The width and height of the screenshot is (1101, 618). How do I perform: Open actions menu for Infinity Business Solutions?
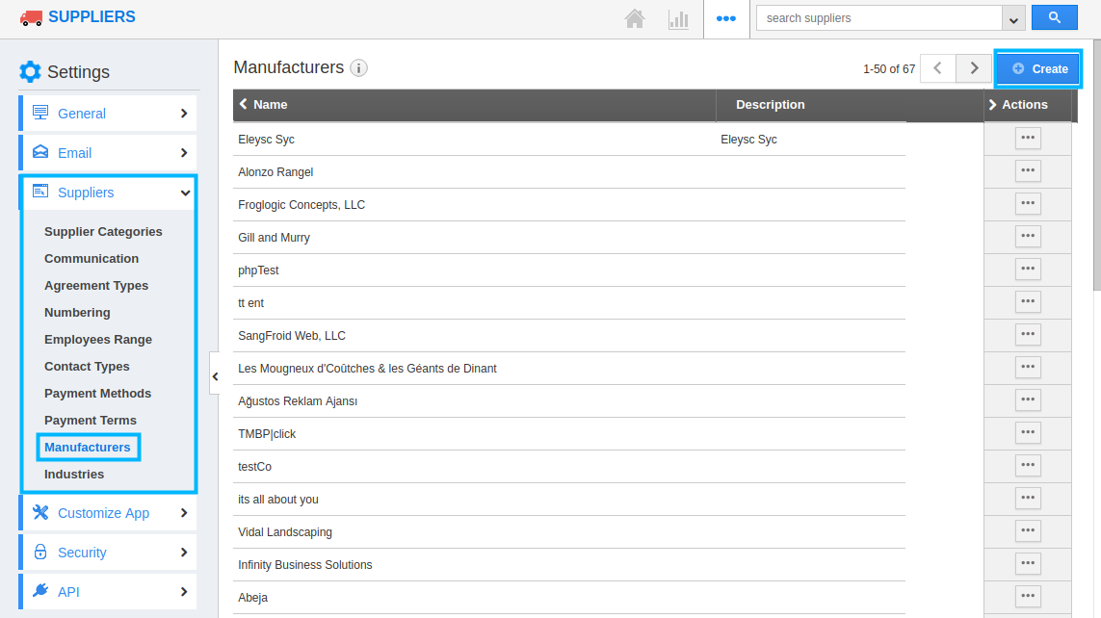tap(1028, 563)
